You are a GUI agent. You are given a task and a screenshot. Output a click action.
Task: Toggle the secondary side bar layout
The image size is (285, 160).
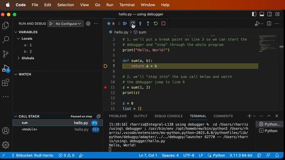coord(269,14)
